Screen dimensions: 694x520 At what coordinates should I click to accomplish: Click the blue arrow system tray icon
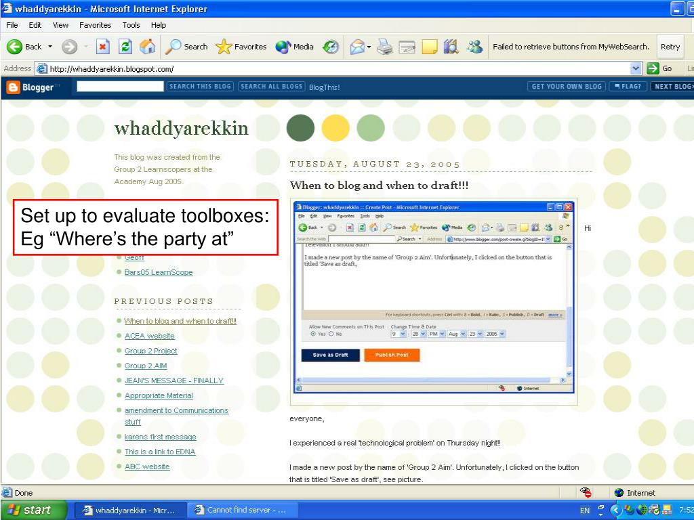(615, 511)
